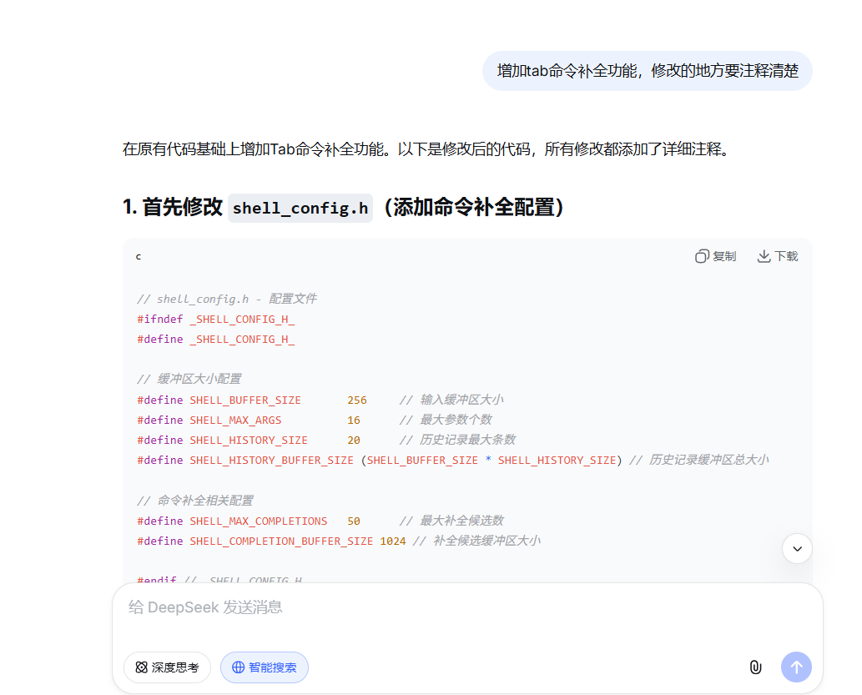Click the value 1024 in code
The width and height of the screenshot is (862, 695).
point(392,541)
